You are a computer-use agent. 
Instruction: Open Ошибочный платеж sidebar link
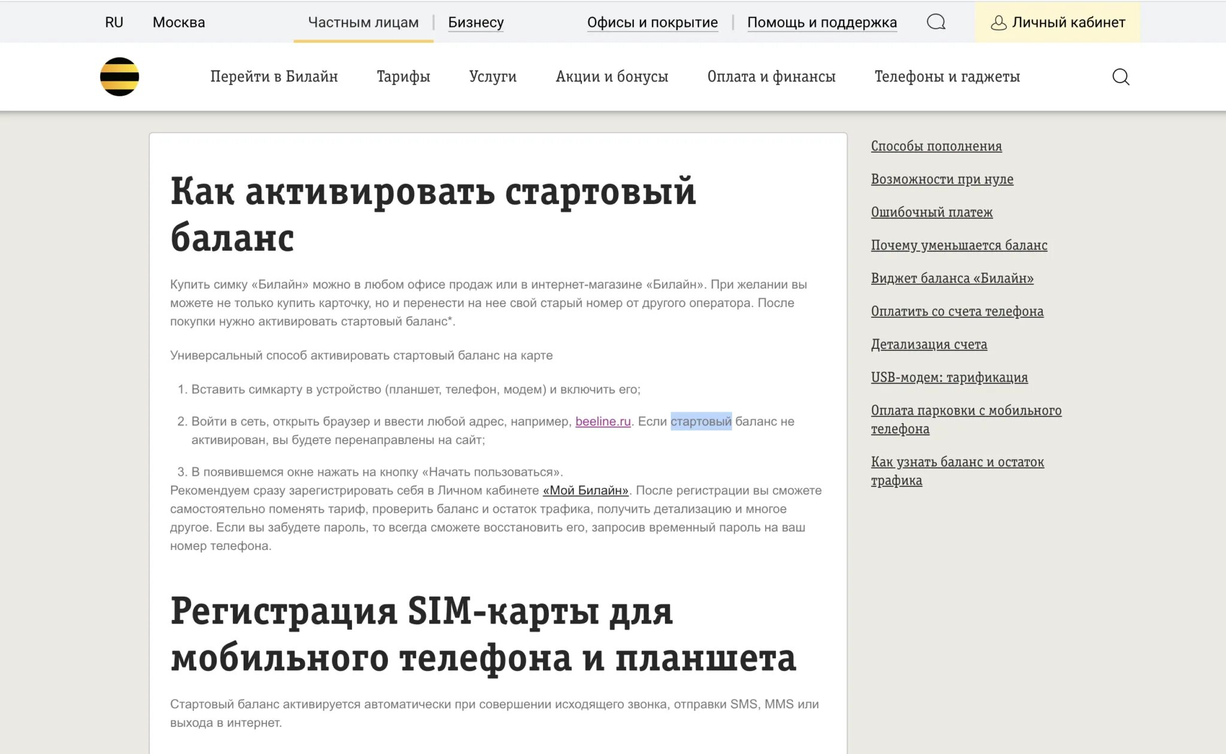coord(931,212)
